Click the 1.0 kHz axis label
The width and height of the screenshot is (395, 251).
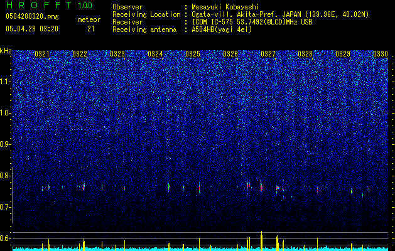pyautogui.click(x=6, y=113)
